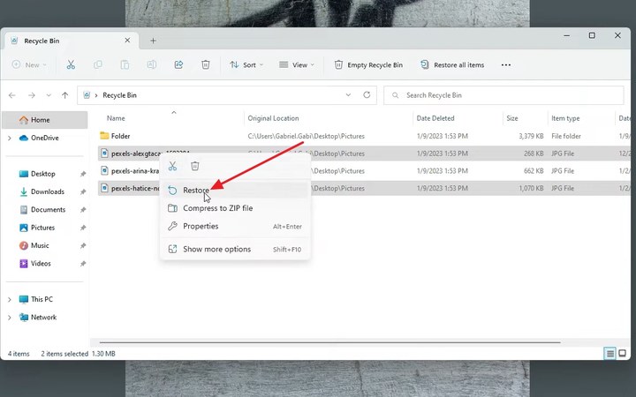
Task: Click the Paste icon in the toolbar
Action: [125, 64]
